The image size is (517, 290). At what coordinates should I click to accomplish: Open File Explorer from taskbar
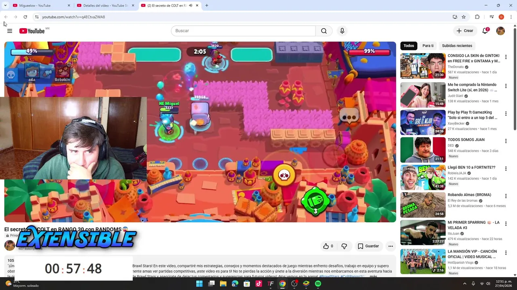[223, 284]
